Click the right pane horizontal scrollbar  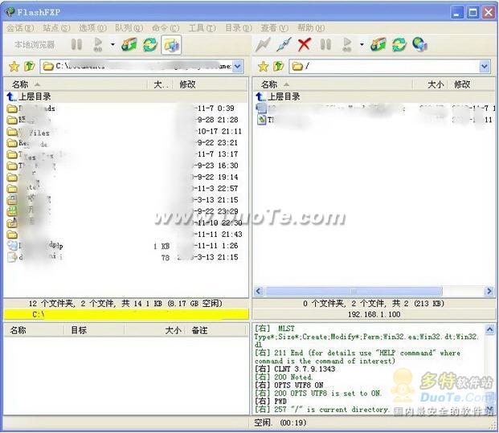354,291
